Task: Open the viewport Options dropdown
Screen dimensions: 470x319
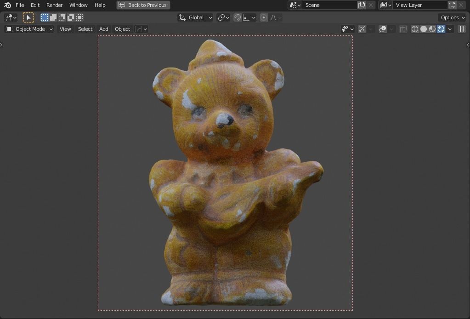Action: pyautogui.click(x=453, y=17)
